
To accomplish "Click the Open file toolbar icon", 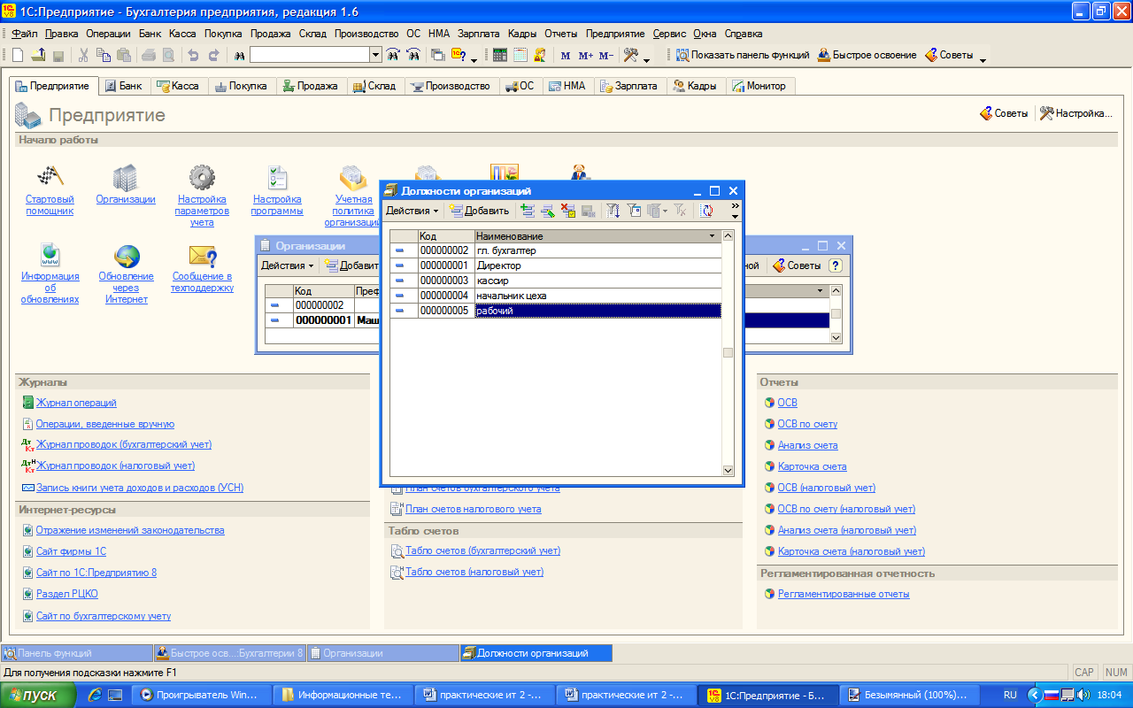I will pyautogui.click(x=38, y=55).
